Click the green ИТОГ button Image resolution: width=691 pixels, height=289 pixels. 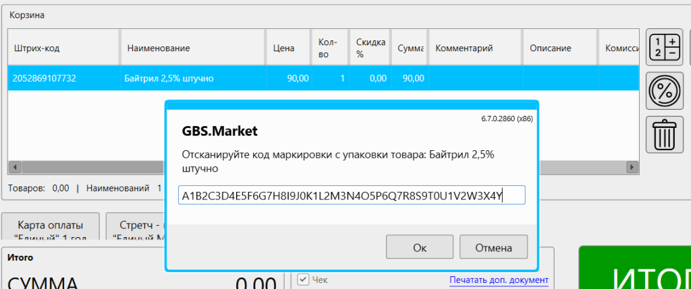click(634, 269)
